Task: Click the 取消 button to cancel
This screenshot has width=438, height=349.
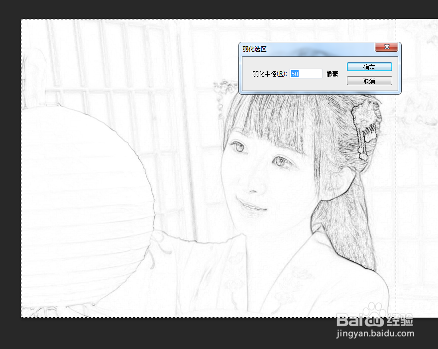Action: coord(369,80)
